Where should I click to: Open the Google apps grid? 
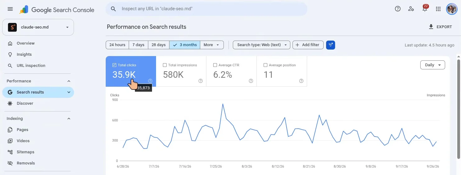(x=438, y=9)
